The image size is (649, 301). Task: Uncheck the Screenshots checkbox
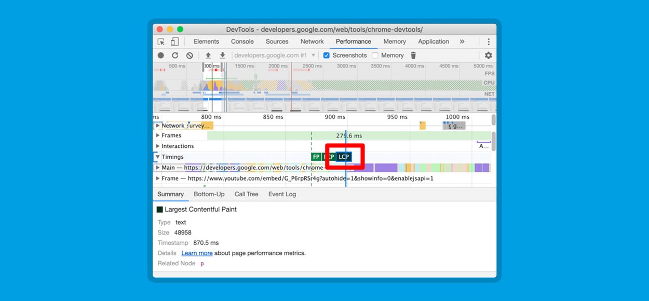(x=327, y=56)
